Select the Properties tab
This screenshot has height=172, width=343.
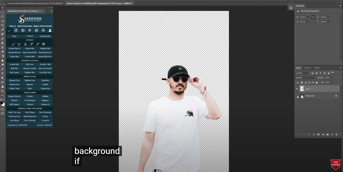pos(300,6)
